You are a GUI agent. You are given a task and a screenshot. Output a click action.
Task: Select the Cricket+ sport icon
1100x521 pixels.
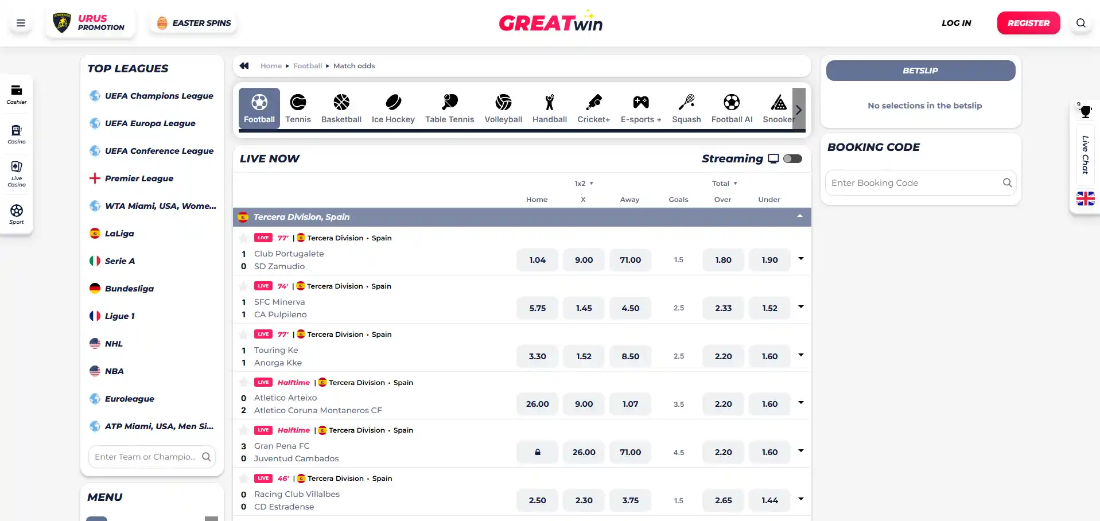point(594,108)
